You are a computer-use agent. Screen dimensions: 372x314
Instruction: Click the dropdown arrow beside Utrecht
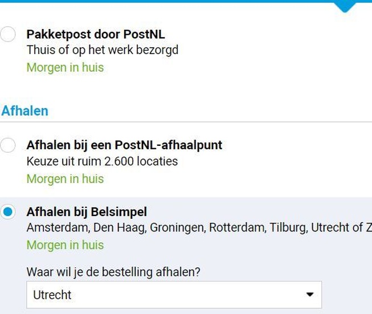[310, 295]
